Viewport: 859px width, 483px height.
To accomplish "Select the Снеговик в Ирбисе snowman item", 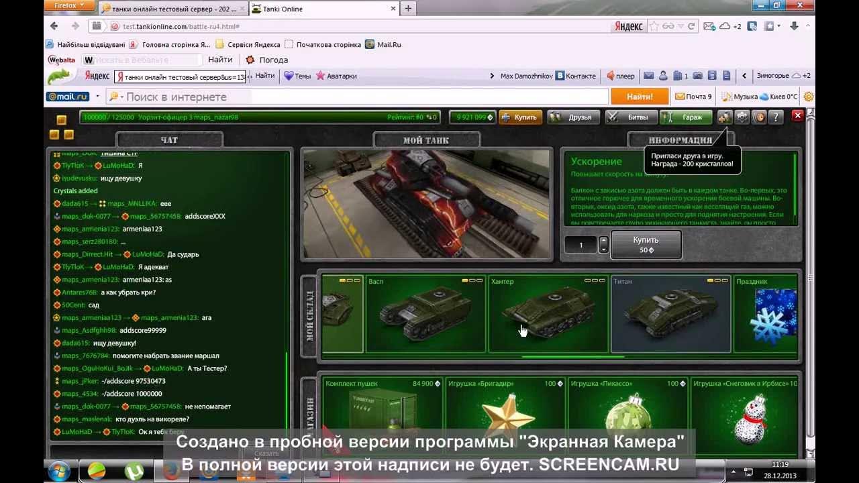I will [744, 416].
